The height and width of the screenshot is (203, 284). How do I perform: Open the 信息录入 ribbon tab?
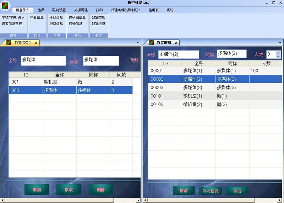(x=22, y=10)
